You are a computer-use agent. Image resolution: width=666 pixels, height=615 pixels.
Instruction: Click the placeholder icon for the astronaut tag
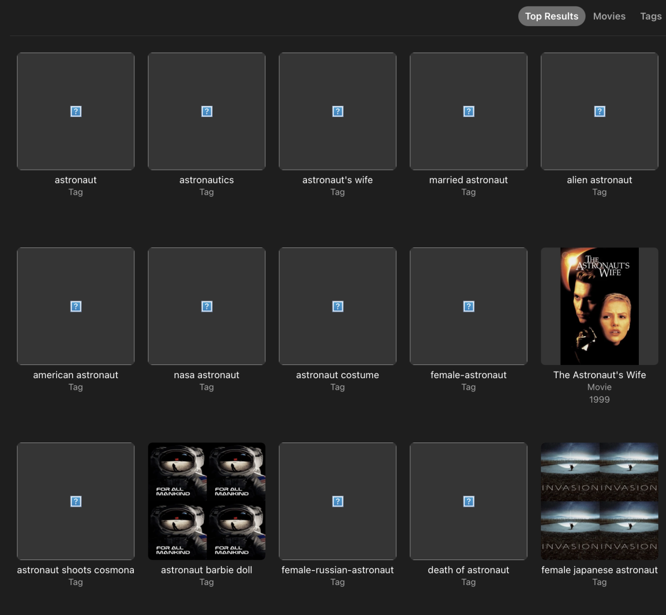pos(75,111)
